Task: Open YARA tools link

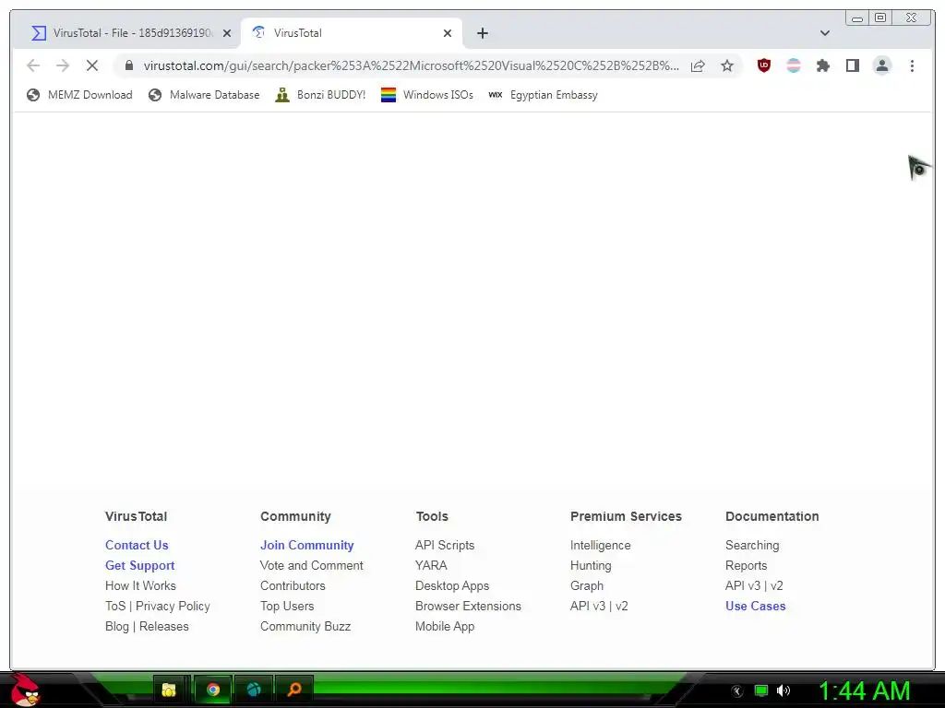Action: point(431,565)
